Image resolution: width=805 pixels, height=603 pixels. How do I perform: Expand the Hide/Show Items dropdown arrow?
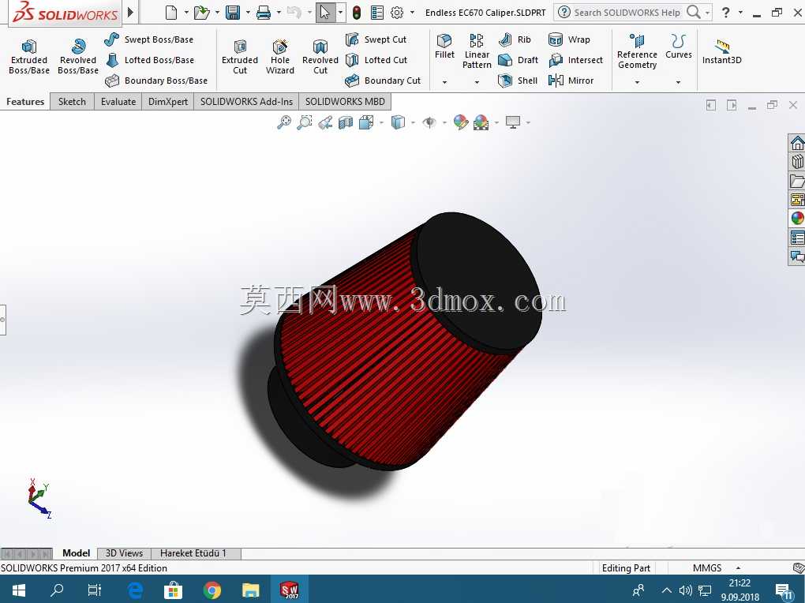[x=444, y=123]
